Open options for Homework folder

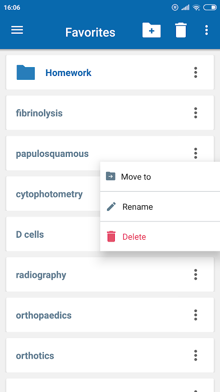click(196, 73)
